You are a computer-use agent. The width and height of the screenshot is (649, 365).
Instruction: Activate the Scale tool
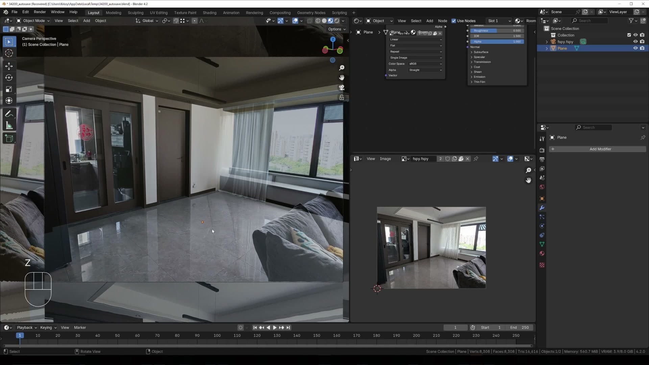(9, 89)
